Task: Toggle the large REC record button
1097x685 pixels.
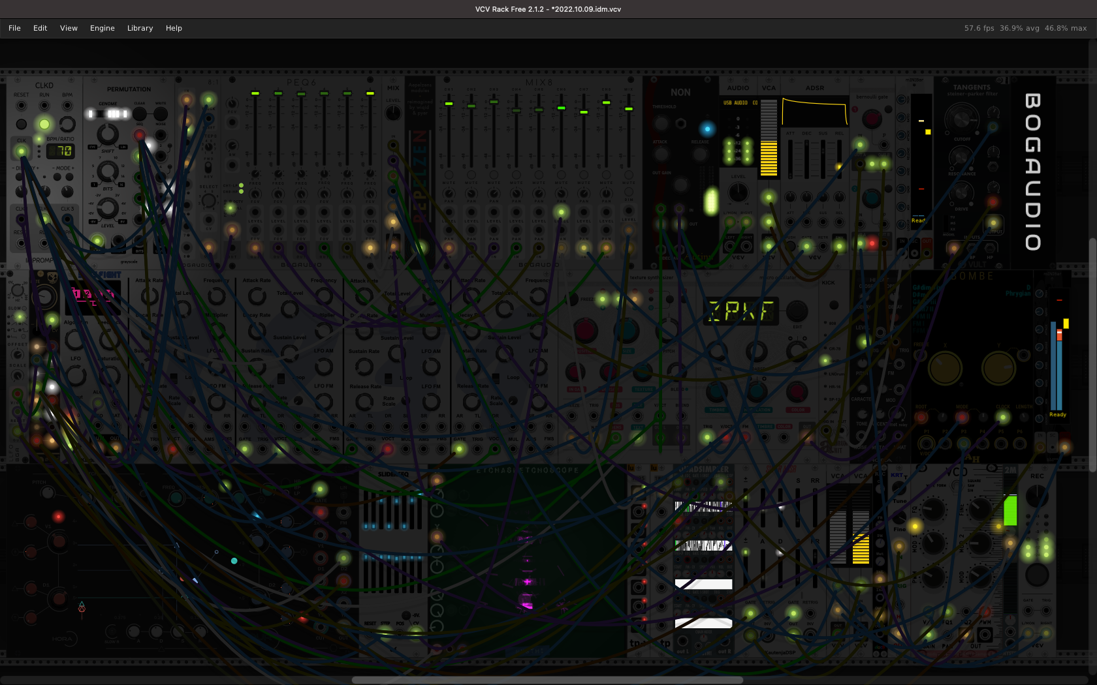Action: (1037, 575)
